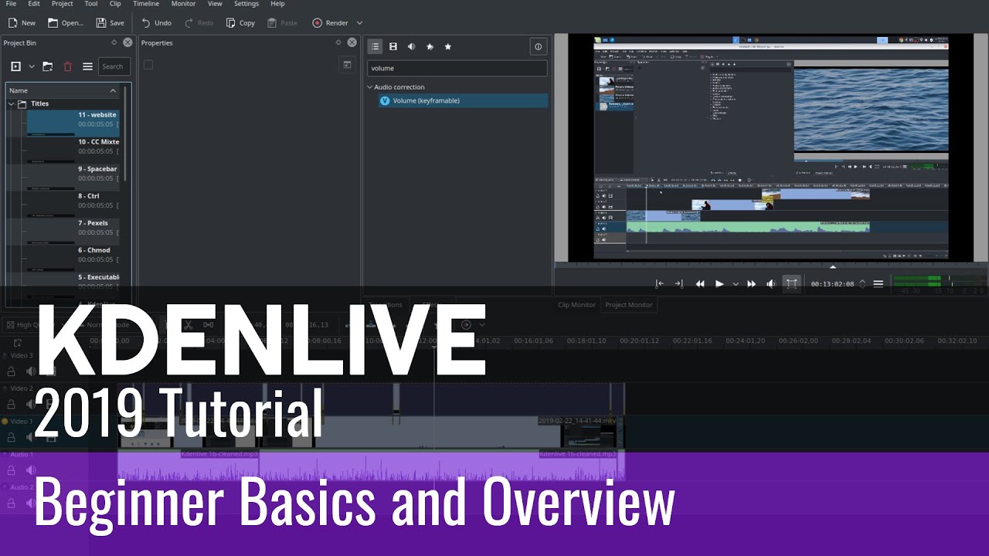Add clip to Project Bin icon
The width and height of the screenshot is (989, 556).
(15, 66)
